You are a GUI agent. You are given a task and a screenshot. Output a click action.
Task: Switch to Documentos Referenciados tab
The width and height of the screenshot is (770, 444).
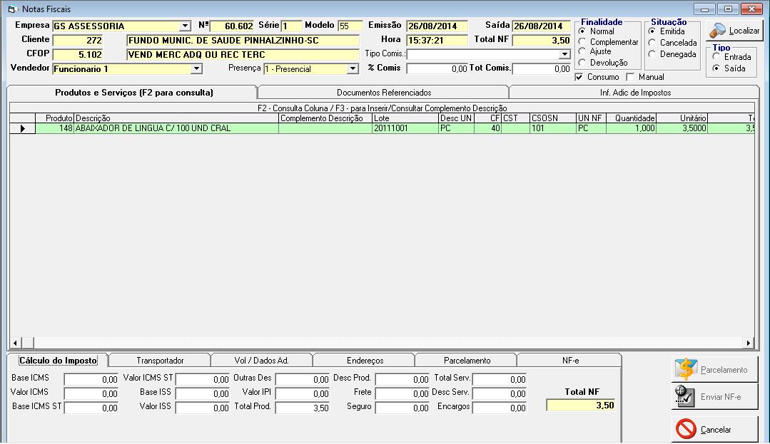click(383, 93)
